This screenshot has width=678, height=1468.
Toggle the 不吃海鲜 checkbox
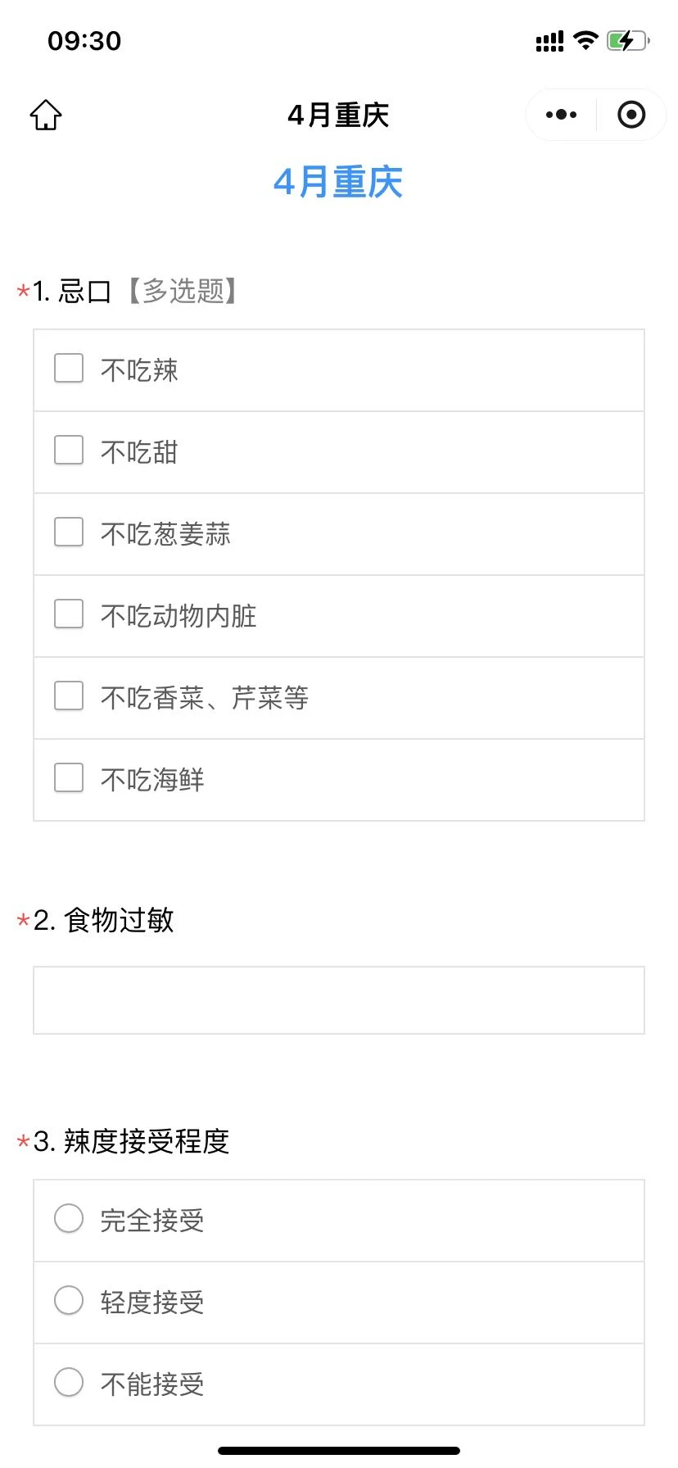[x=69, y=778]
